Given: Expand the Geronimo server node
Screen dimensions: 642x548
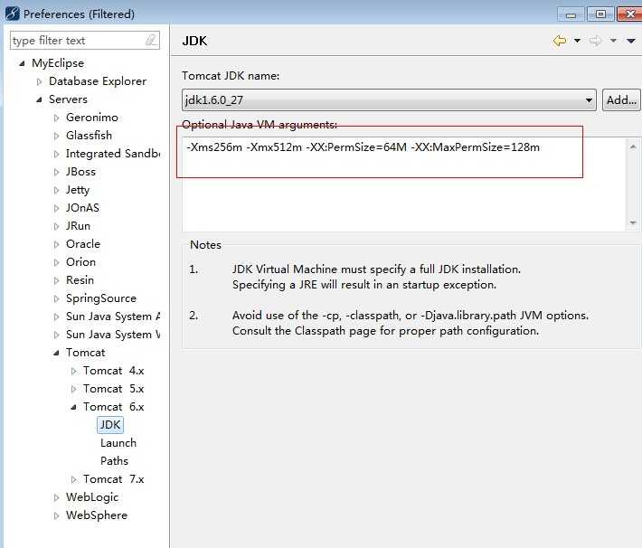Looking at the screenshot, I should point(56,118).
